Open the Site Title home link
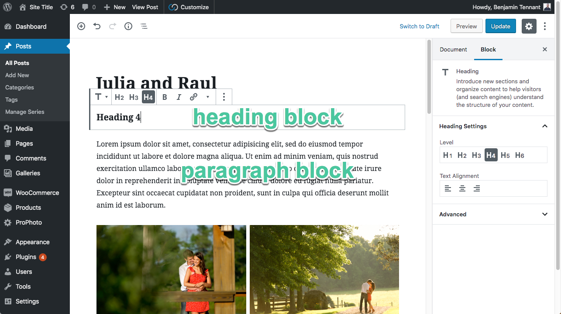Image resolution: width=561 pixels, height=314 pixels. coord(36,7)
